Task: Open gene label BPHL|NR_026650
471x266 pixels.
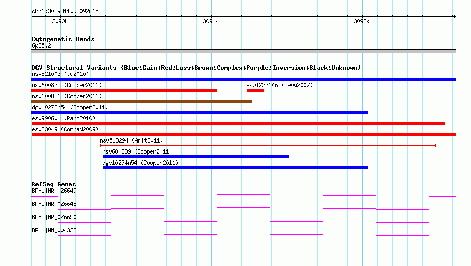Action: 54,217
